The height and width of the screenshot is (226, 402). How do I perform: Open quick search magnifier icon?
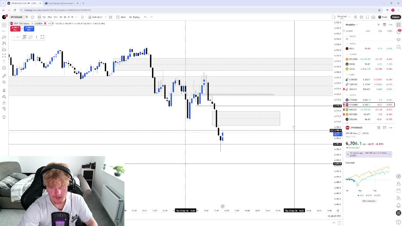pos(355,17)
